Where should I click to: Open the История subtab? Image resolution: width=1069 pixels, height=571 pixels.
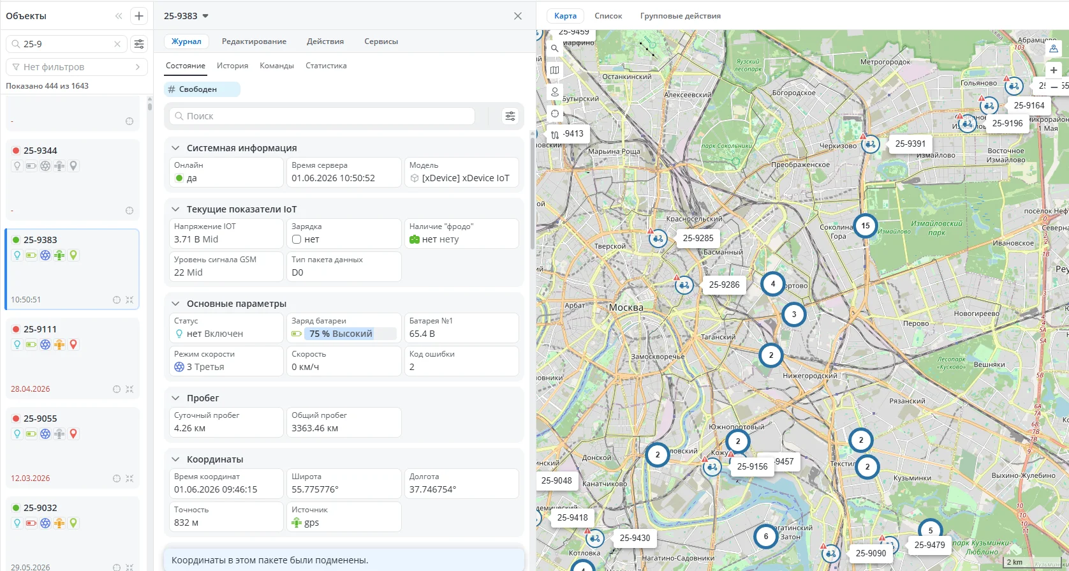232,66
